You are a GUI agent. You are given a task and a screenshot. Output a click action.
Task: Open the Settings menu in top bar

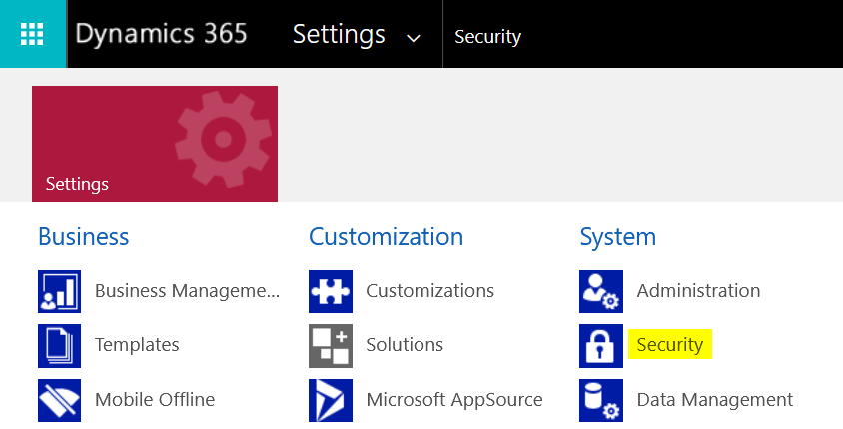[x=339, y=34]
